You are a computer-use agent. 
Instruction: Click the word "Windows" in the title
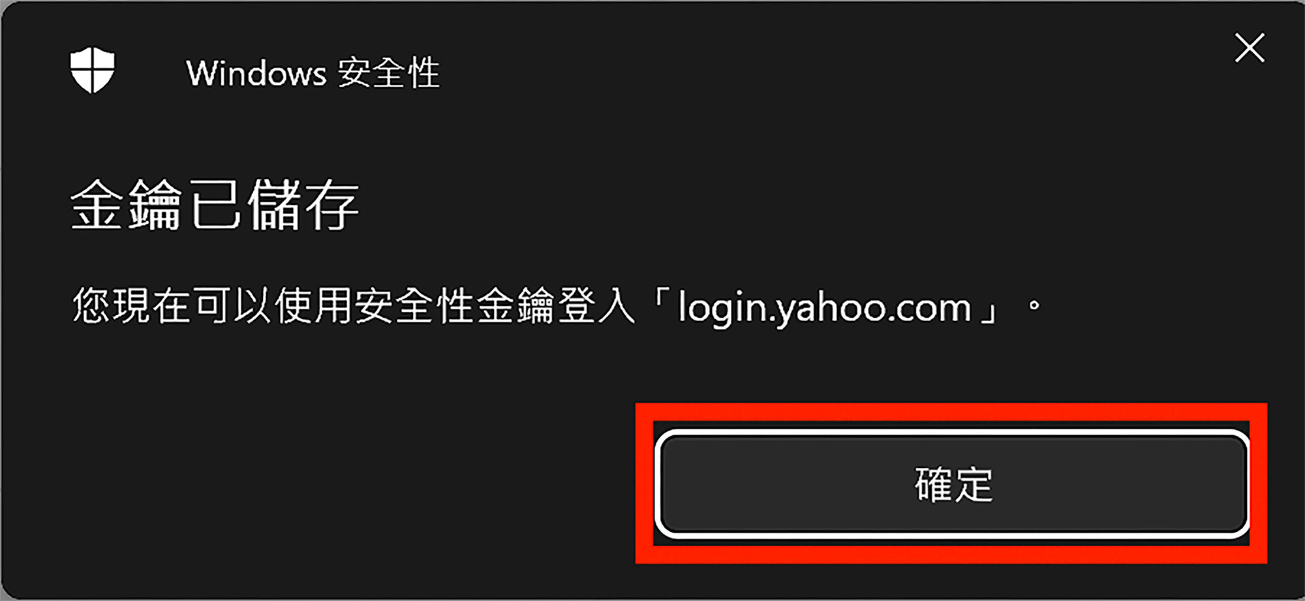click(x=256, y=73)
